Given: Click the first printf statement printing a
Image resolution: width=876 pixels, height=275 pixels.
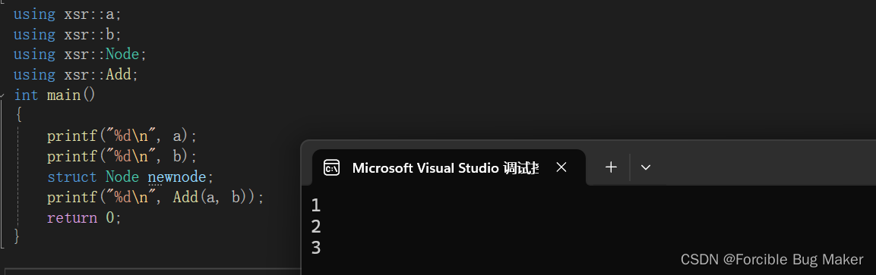Looking at the screenshot, I should (x=122, y=136).
